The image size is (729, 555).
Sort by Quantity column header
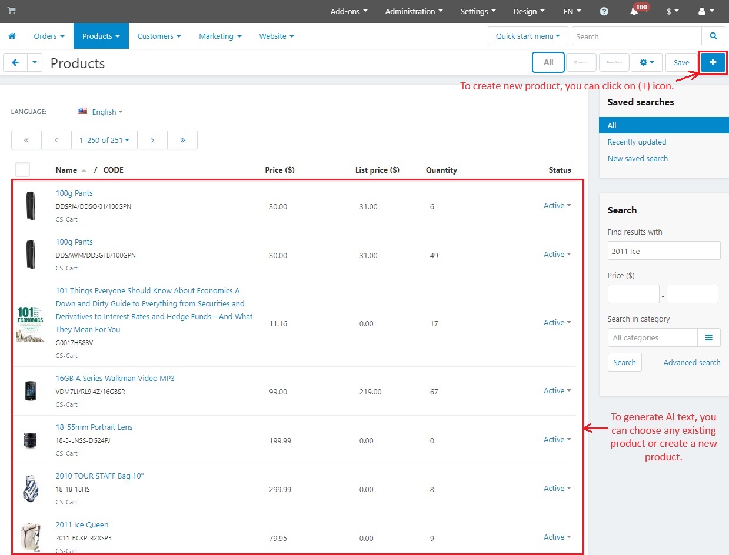click(441, 170)
